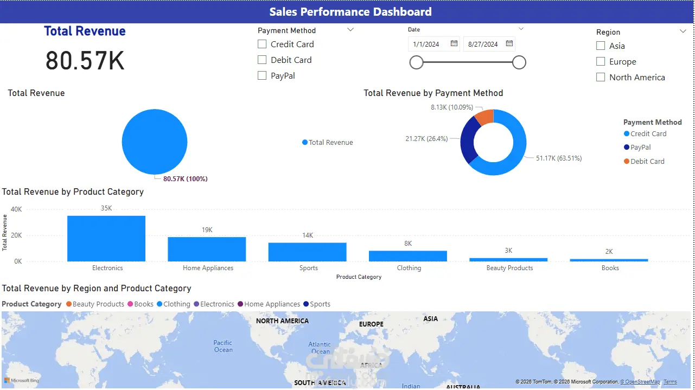The height and width of the screenshot is (390, 695).
Task: Collapse the Date slicer chevron
Action: (x=521, y=29)
